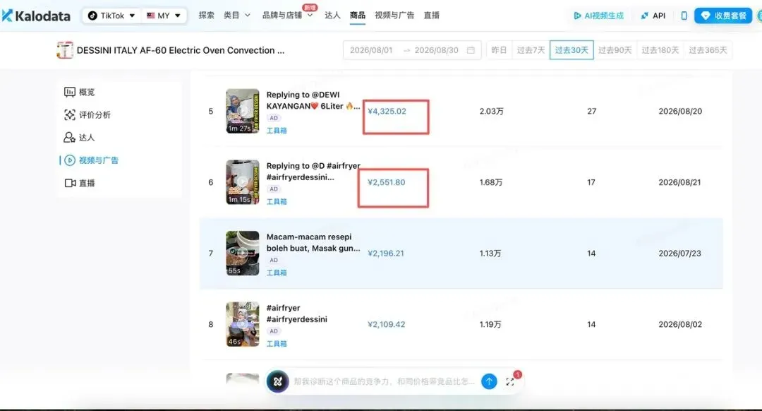Open the 工具箱 link in row 8
This screenshot has height=411, width=762.
(277, 343)
